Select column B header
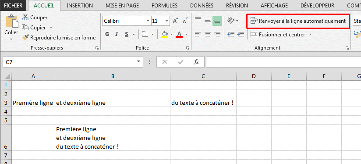 click(113, 76)
